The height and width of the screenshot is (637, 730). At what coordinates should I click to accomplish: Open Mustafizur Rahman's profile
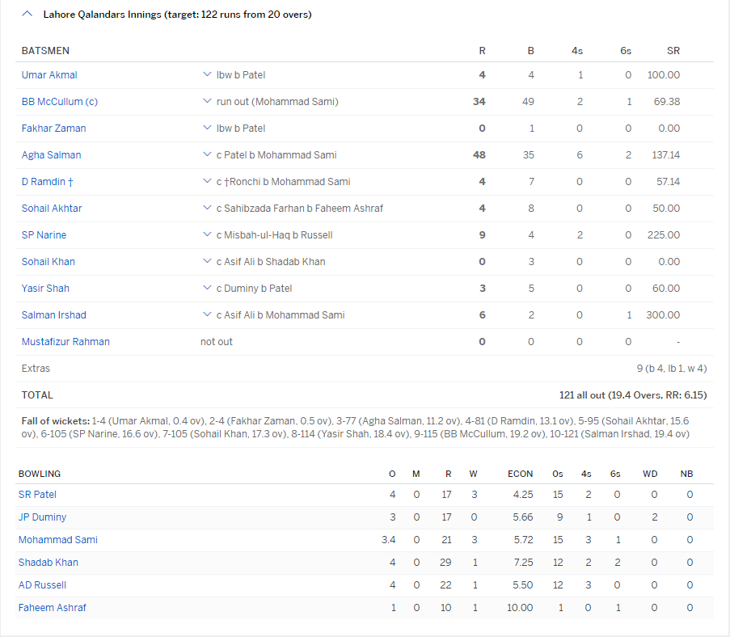coord(65,341)
